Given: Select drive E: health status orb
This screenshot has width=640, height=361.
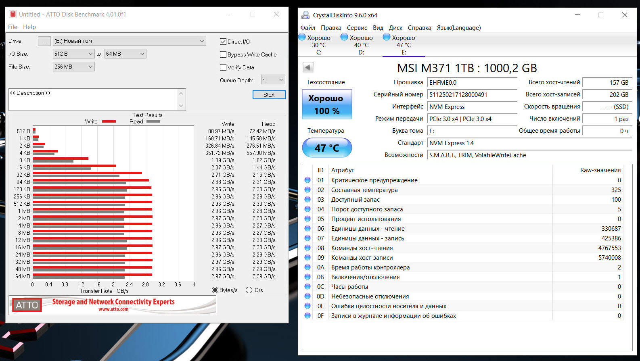Looking at the screenshot, I should pos(387,37).
